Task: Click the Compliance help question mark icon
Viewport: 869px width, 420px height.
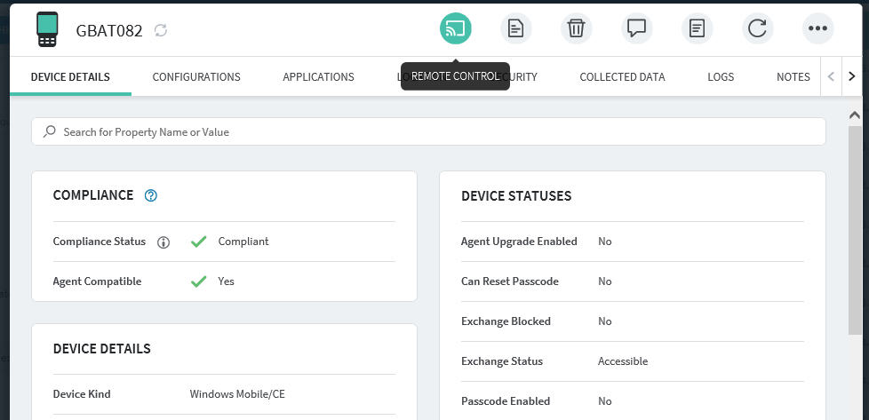Action: (151, 195)
